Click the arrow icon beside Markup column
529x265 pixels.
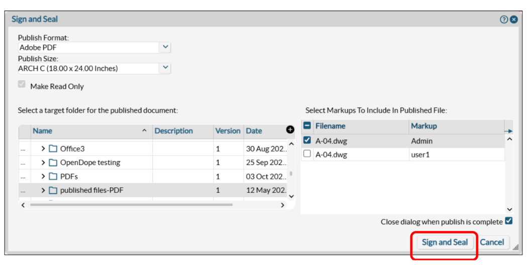508,131
